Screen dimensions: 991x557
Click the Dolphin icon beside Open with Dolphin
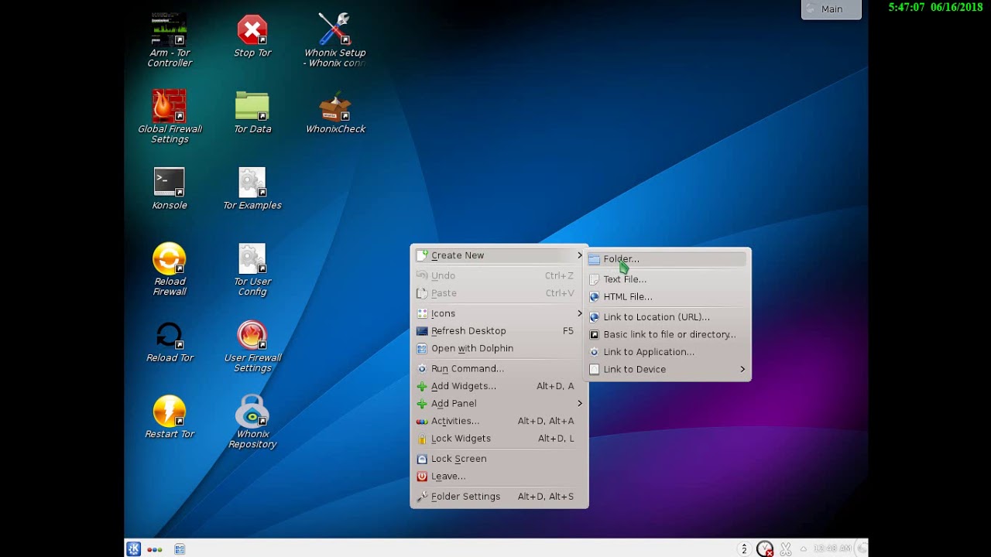tap(422, 348)
